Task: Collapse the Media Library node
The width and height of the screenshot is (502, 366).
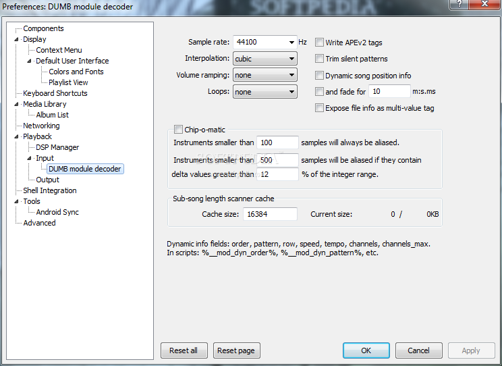Action: coord(17,104)
